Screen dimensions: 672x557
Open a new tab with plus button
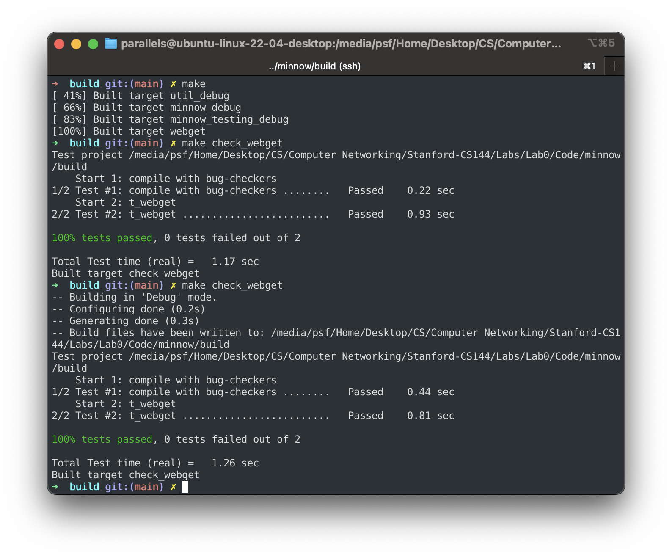point(614,66)
